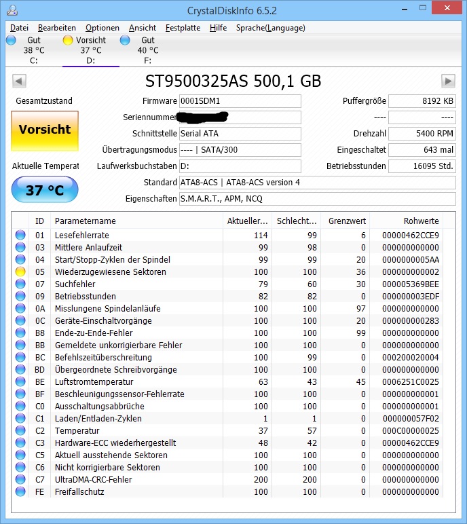Click the Betriebsstunden field 16095 Std.
This screenshot has width=467, height=524.
422,166
